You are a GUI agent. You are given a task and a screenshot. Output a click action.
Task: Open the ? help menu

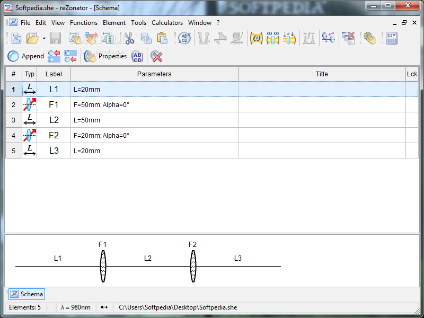(218, 23)
